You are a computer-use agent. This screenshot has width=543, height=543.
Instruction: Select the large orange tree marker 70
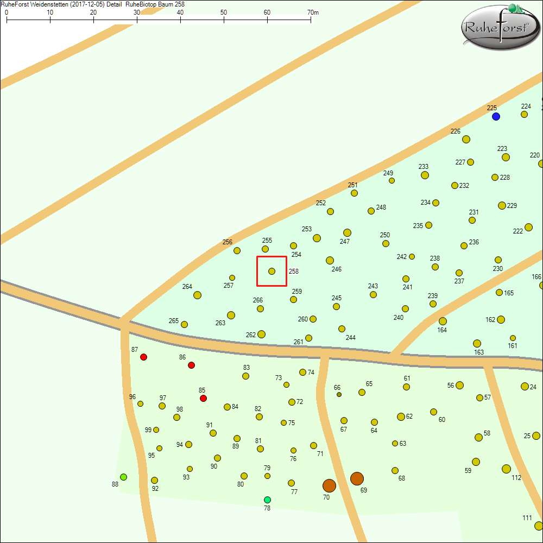click(329, 485)
